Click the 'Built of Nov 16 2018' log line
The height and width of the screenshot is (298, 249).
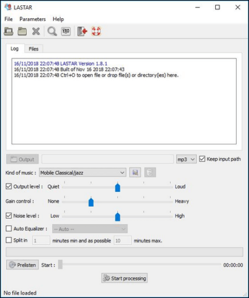pyautogui.click(x=69, y=70)
